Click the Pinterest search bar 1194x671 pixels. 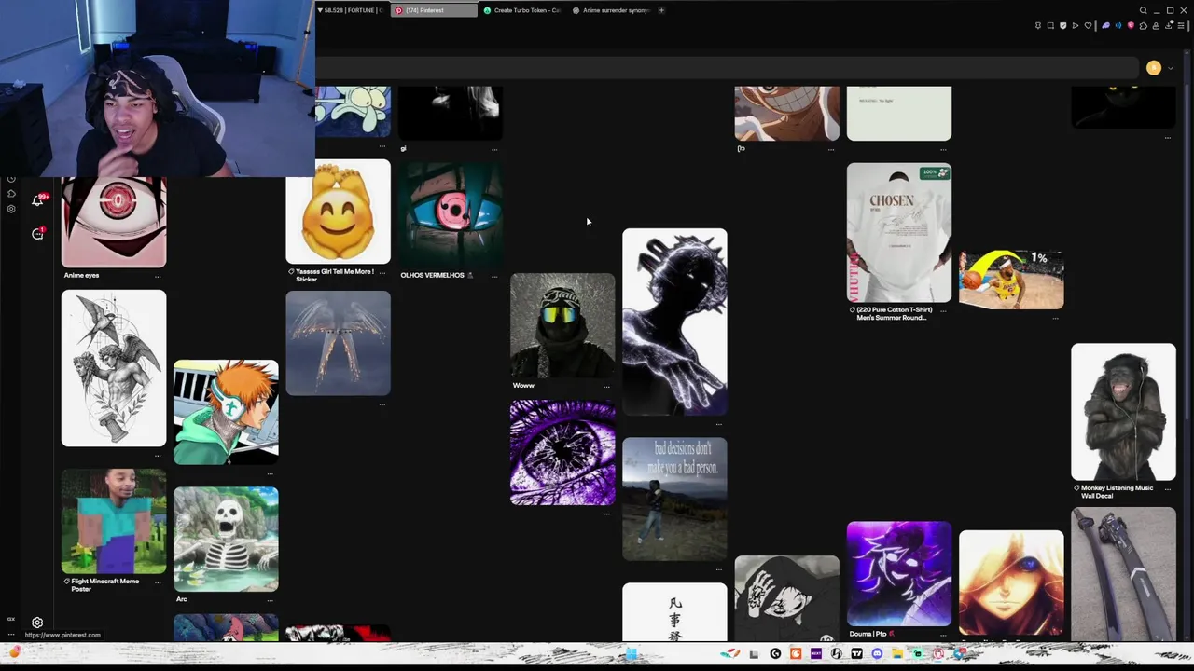728,68
